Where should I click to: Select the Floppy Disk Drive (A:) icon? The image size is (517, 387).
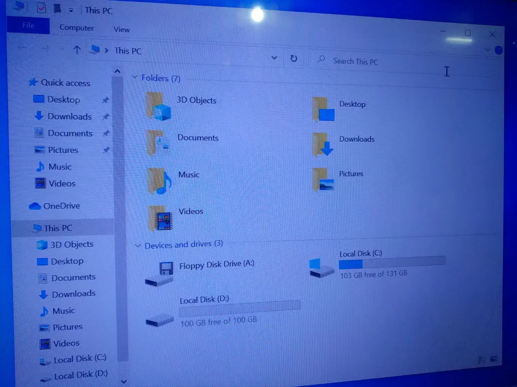160,274
